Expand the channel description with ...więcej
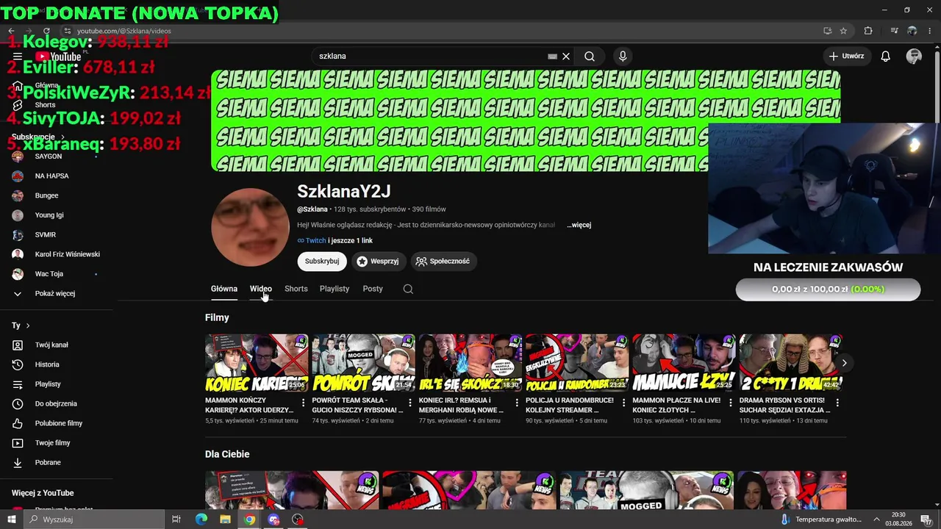Viewport: 941px width, 529px height. pyautogui.click(x=579, y=225)
